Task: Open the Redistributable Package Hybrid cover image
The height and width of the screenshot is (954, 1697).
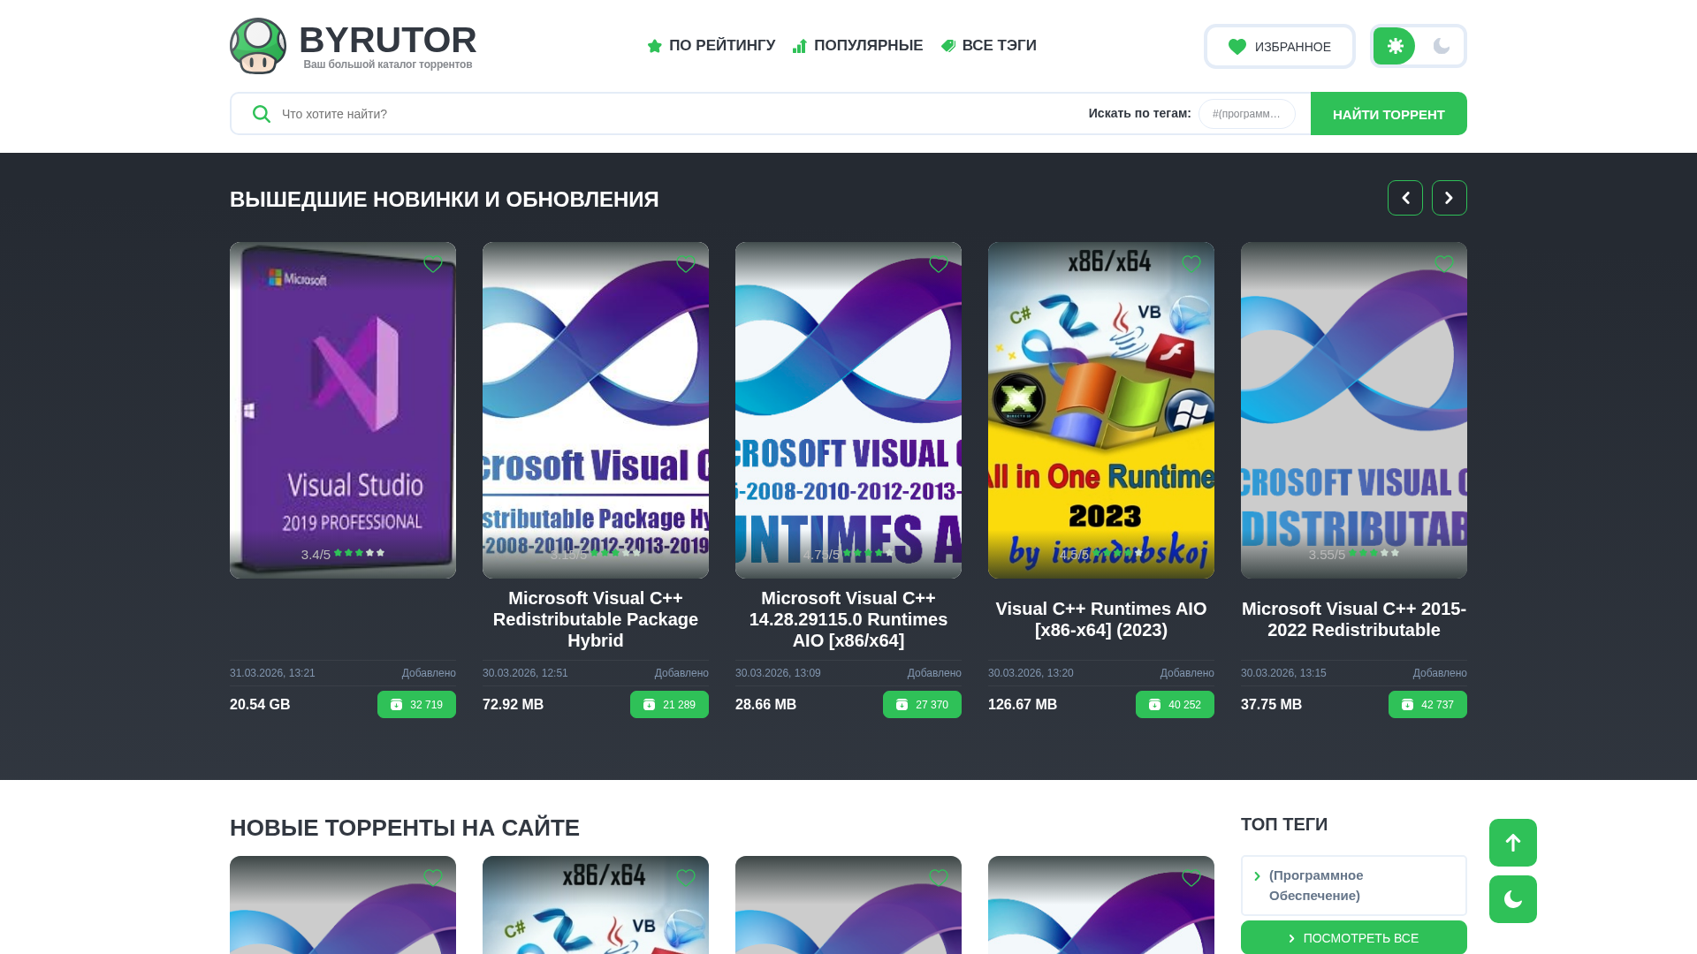Action: (x=596, y=411)
